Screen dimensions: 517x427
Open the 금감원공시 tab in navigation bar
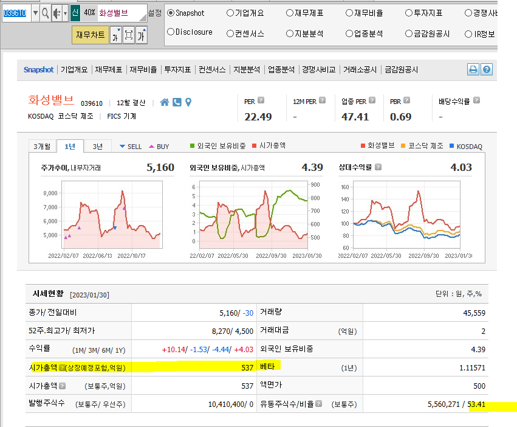[401, 70]
